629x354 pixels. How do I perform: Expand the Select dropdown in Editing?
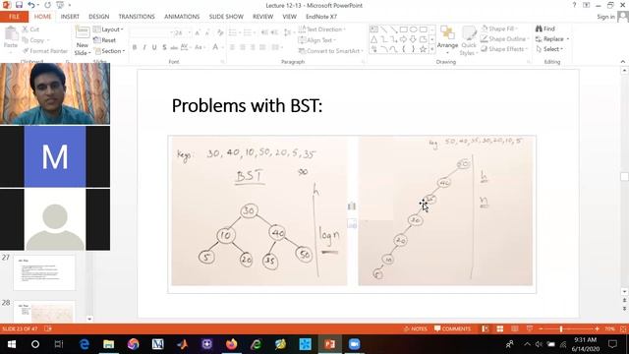[x=549, y=48]
